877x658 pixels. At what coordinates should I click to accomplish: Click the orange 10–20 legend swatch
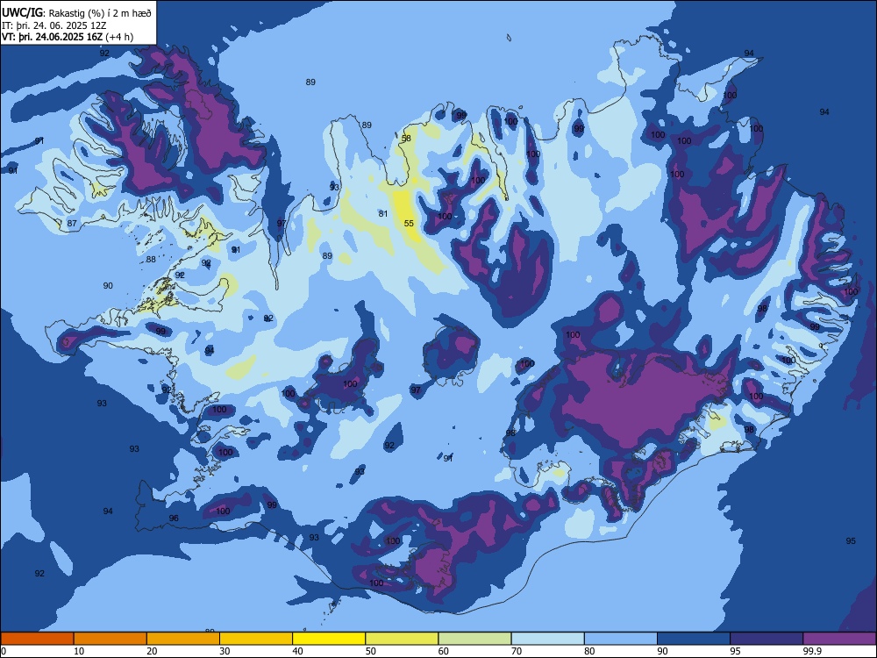point(111,639)
